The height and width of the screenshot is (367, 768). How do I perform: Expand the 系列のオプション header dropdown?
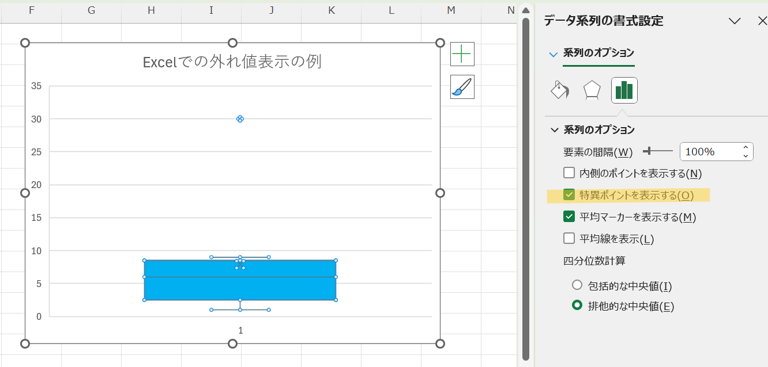click(554, 54)
